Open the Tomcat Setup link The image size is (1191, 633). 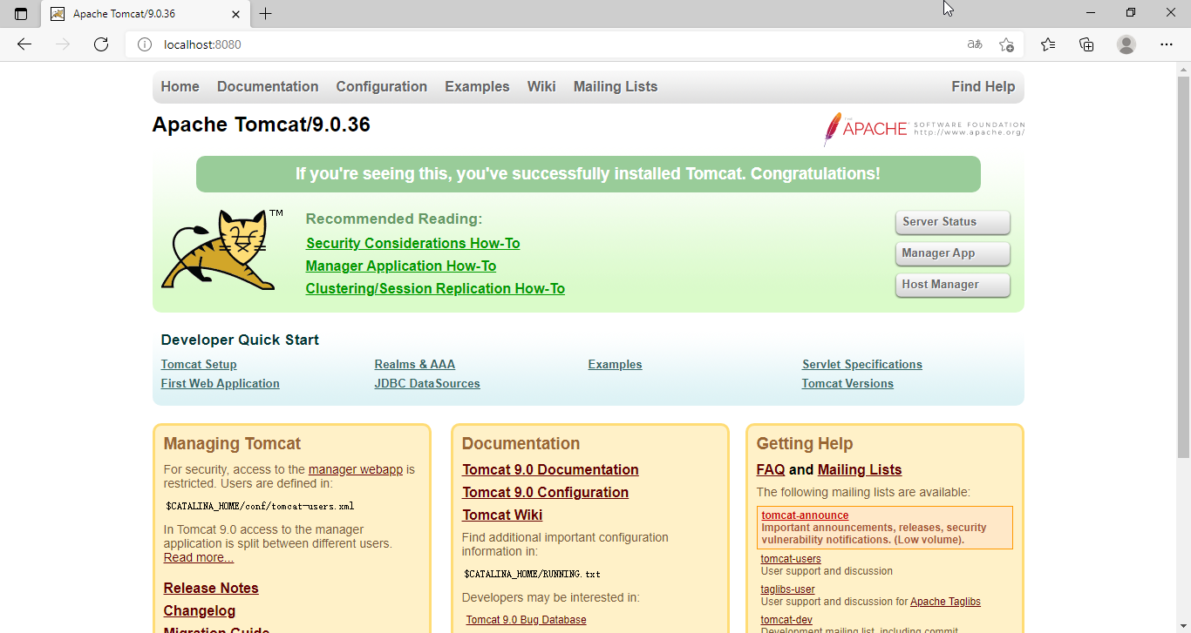pos(199,365)
